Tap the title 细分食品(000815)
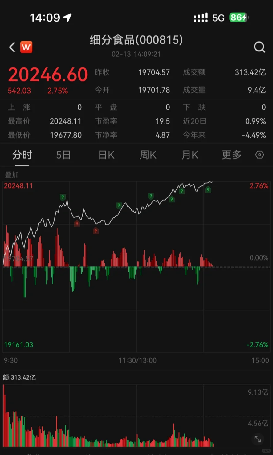The height and width of the screenshot is (455, 273). tap(136, 40)
